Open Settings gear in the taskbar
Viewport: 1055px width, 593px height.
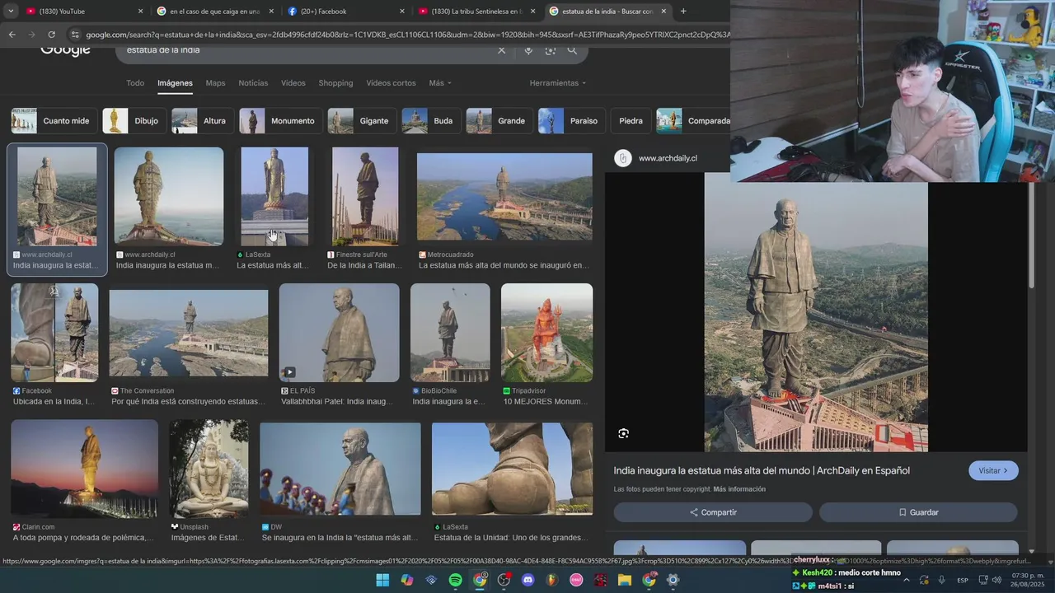coord(673,581)
